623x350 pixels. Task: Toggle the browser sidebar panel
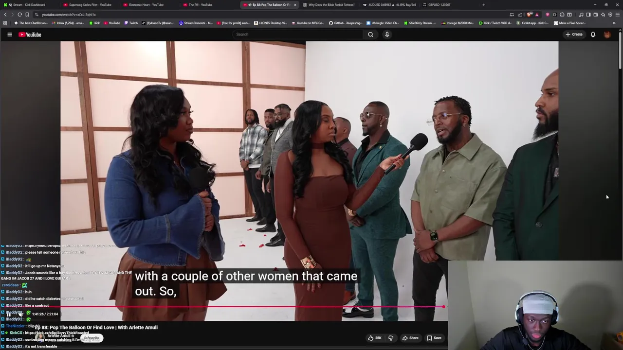[x=588, y=15]
